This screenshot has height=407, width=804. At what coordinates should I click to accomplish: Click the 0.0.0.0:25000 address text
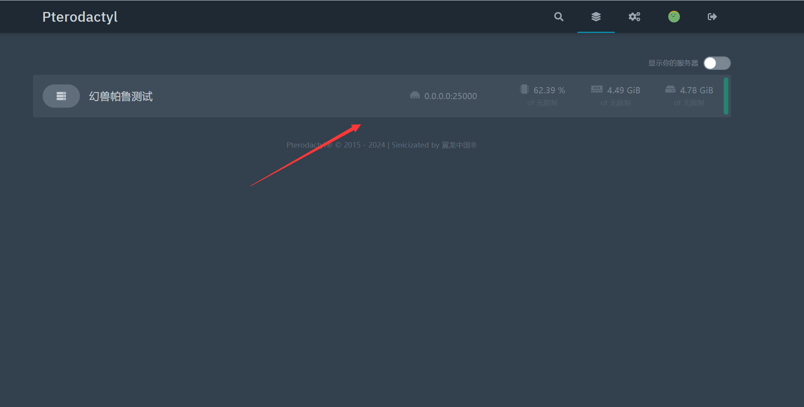tap(450, 96)
